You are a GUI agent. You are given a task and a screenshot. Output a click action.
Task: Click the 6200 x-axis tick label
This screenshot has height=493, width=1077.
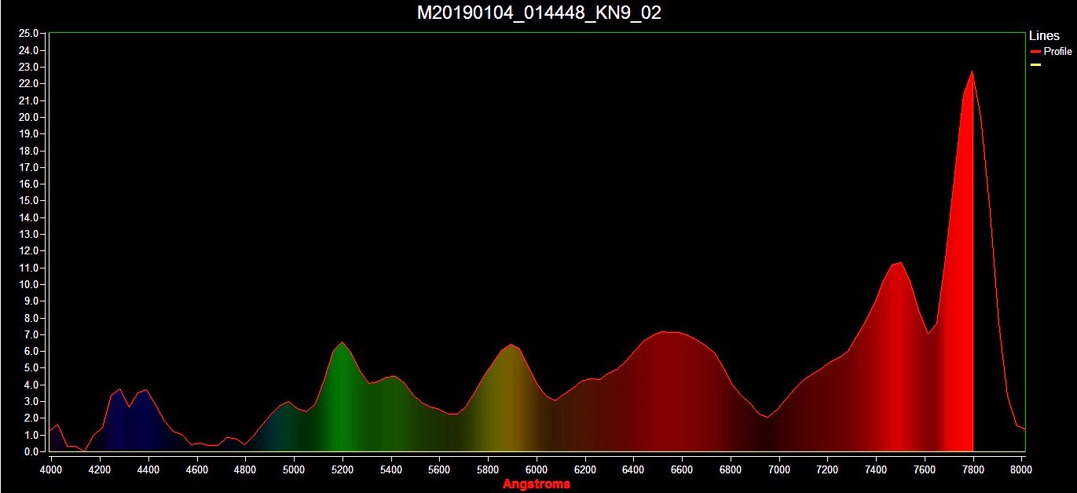coord(585,469)
